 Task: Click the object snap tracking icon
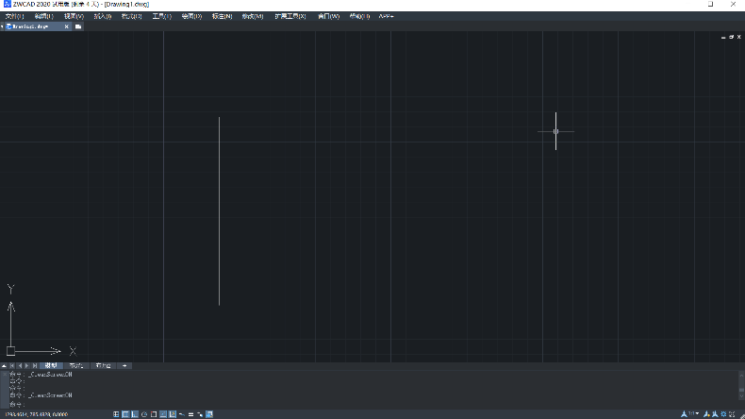(x=173, y=413)
